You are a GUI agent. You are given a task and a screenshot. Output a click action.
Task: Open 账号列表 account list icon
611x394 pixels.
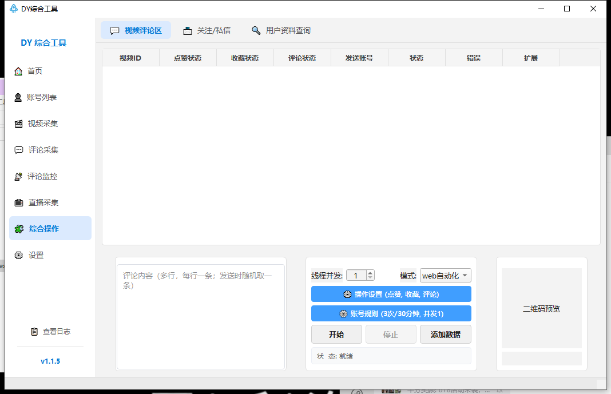[18, 98]
